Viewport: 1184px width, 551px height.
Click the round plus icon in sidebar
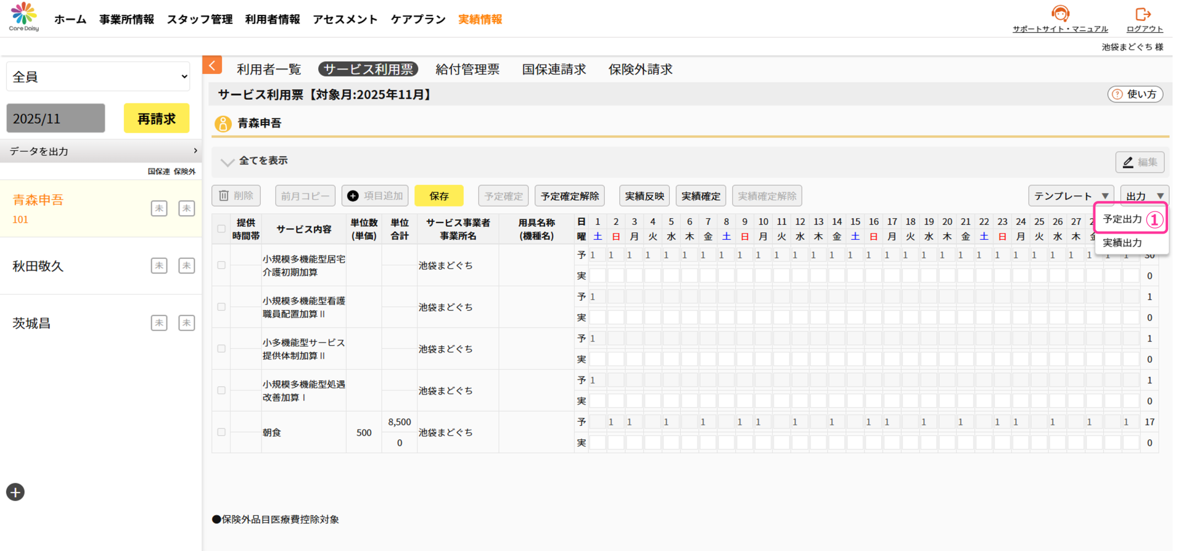point(15,492)
